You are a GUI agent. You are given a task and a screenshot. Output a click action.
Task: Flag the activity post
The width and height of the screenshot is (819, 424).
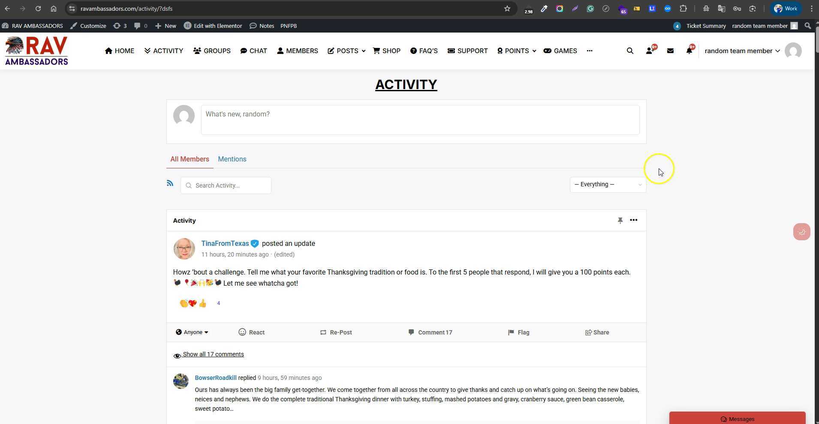518,332
